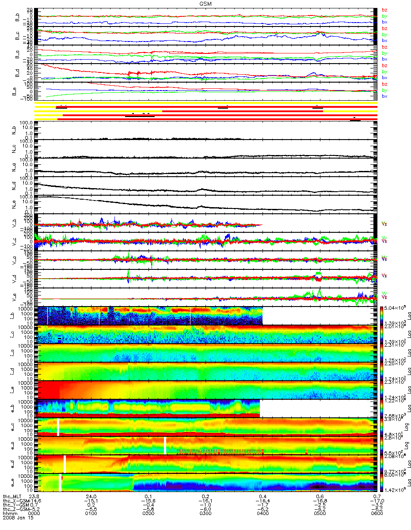Click the red bz legend of B_b panel
Screen dimensions: 411x530
pyautogui.click(x=384, y=9)
